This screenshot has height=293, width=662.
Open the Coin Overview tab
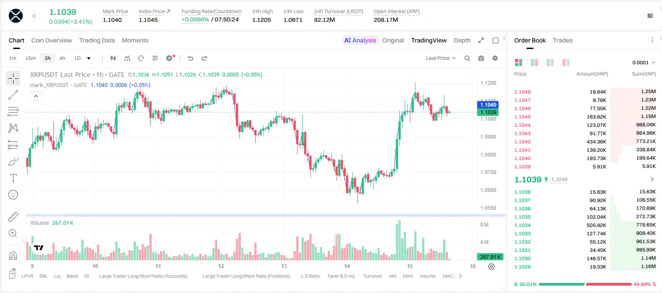52,40
